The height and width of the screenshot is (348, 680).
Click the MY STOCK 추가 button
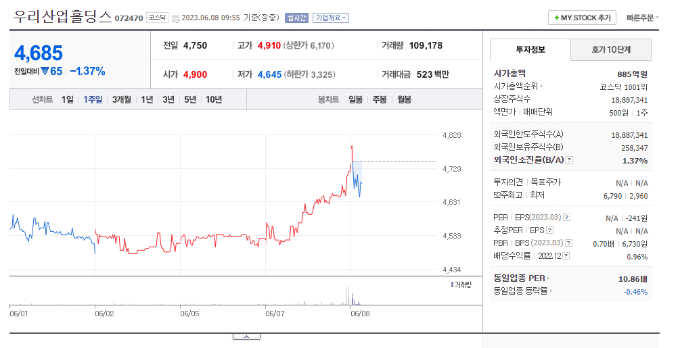pyautogui.click(x=582, y=18)
